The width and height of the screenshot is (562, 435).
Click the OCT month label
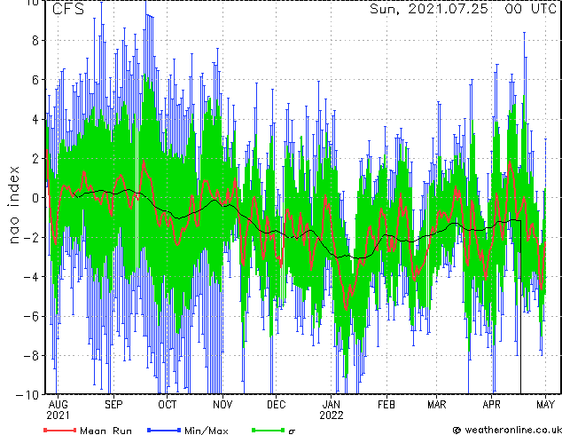click(168, 405)
